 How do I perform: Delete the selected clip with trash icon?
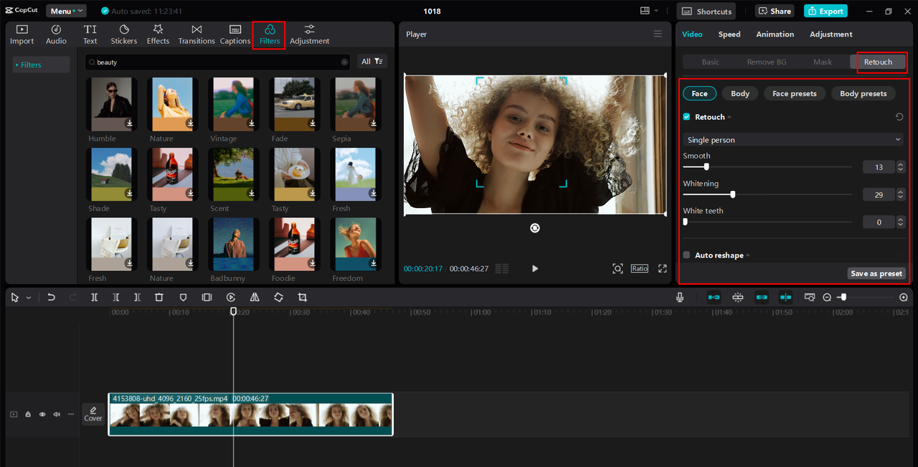coord(159,297)
